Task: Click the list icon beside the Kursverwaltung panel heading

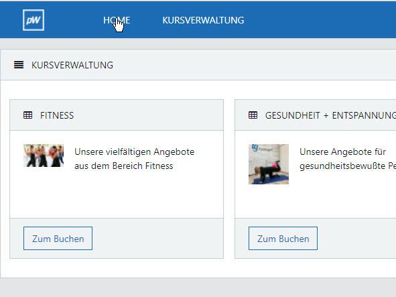Action: point(19,65)
